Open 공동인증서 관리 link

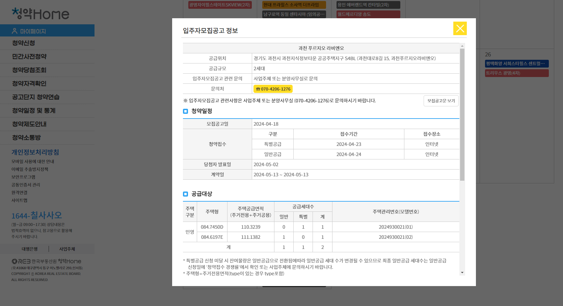click(x=26, y=185)
